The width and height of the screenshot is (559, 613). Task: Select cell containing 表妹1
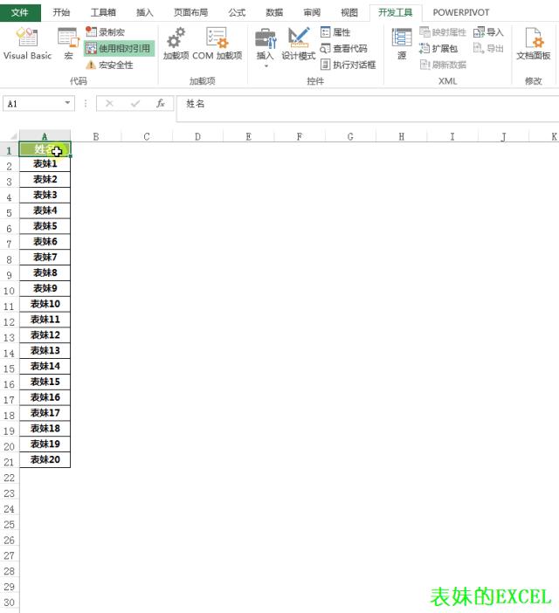pos(45,164)
